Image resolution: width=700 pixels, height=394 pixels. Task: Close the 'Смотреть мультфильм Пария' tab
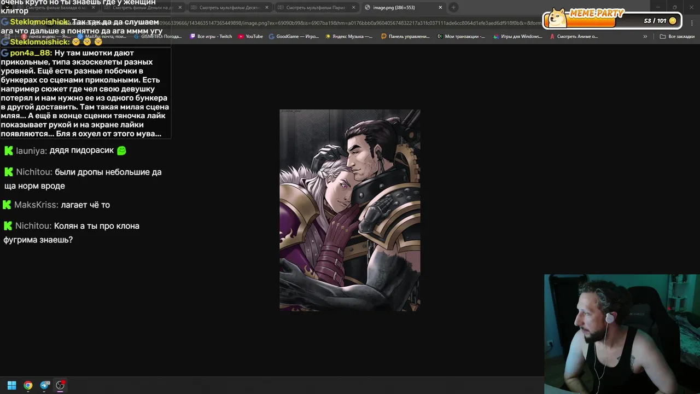click(354, 8)
